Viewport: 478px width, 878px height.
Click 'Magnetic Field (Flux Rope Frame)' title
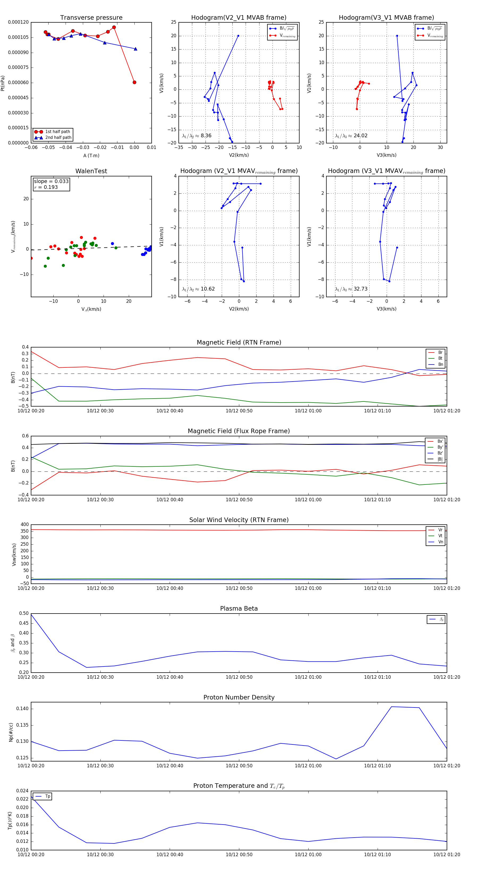pos(239,431)
